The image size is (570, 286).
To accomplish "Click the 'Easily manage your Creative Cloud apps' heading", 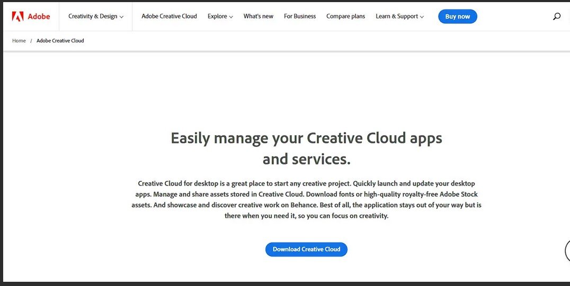I will [x=306, y=148].
